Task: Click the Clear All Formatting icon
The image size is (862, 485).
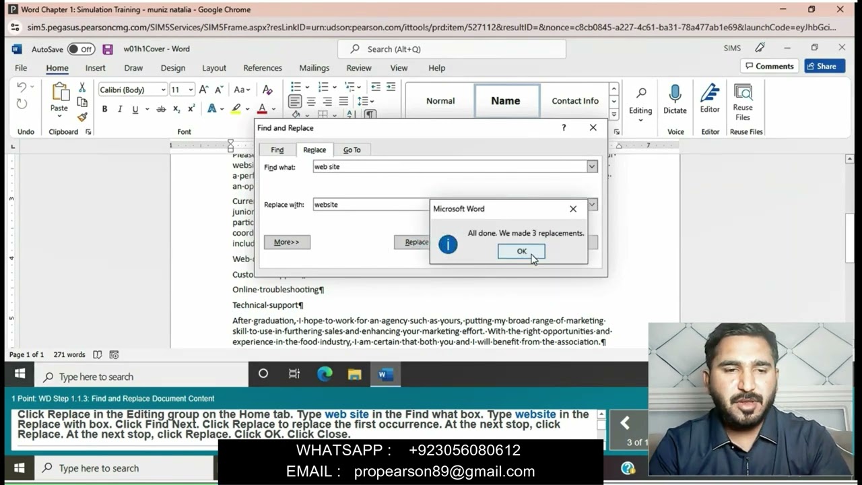Action: point(267,90)
